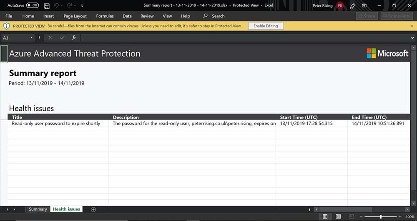Click the formula bar Cancel X icon
Image resolution: width=417 pixels, height=221 pixels.
tap(50, 38)
